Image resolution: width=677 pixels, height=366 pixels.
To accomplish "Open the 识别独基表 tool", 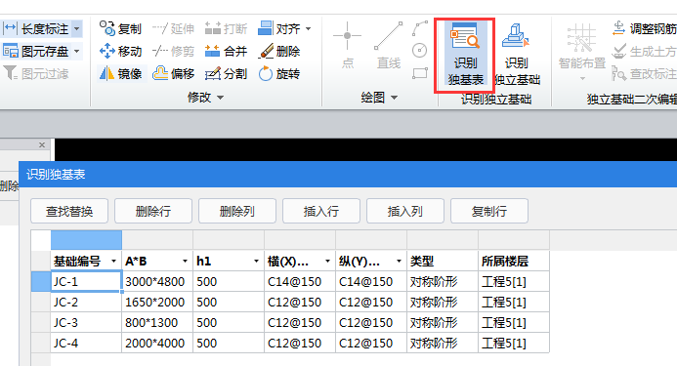I will [465, 55].
